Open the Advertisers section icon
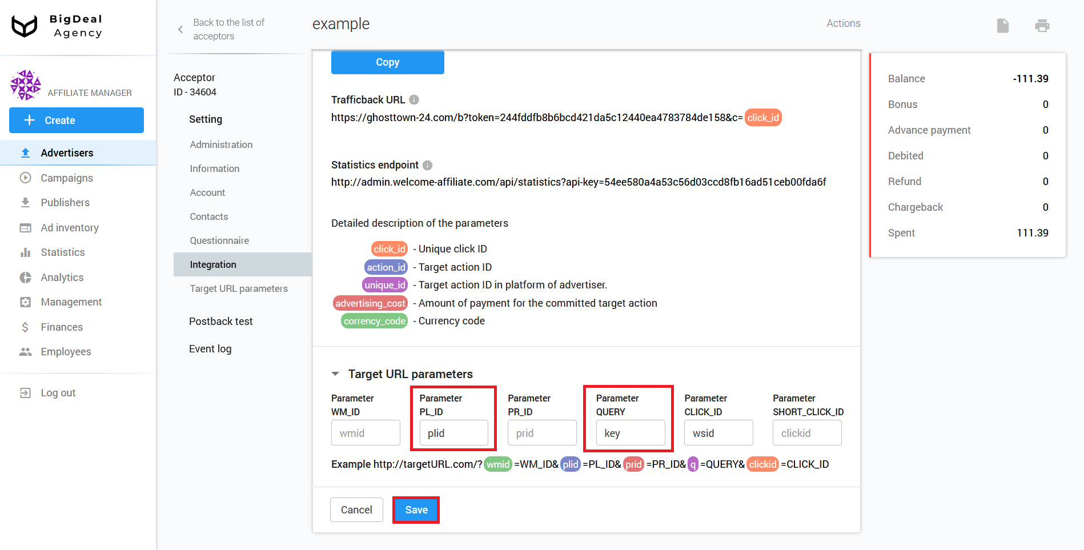1084x550 pixels. point(25,152)
